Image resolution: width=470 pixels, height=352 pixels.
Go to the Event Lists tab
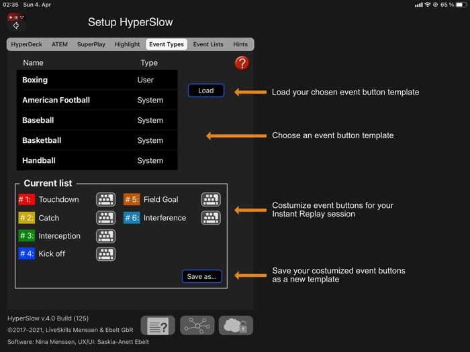208,44
